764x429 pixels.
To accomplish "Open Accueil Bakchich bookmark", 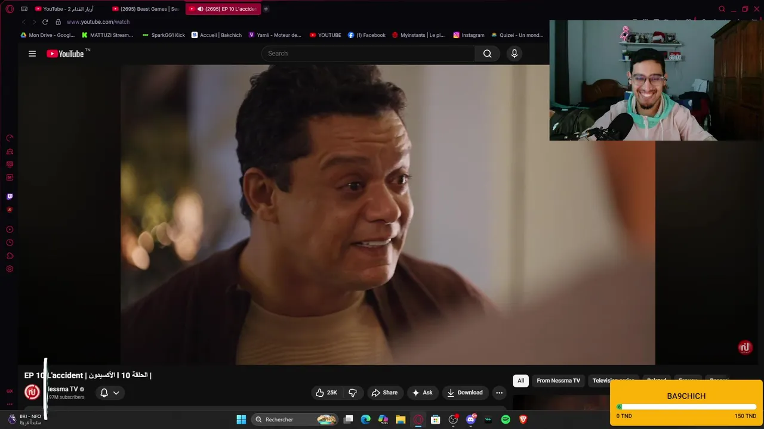I will click(x=217, y=35).
